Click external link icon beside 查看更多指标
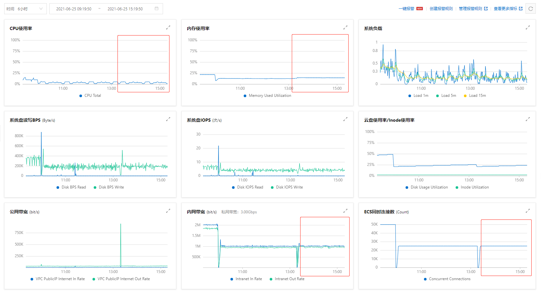This screenshot has width=541, height=295. click(x=521, y=9)
